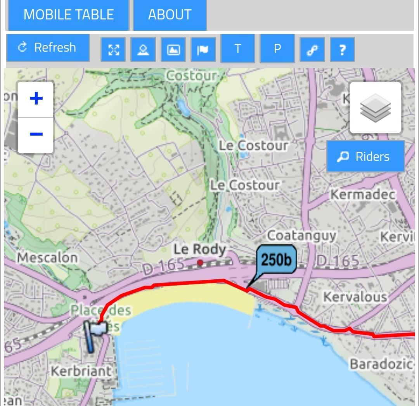Toggle the photo image icon button
The width and height of the screenshot is (419, 406).
pos(173,49)
